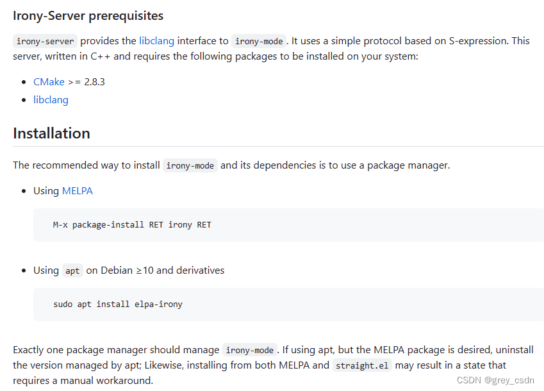Click the word 'irony' in the package-install command
The width and height of the screenshot is (544, 391).
point(180,225)
